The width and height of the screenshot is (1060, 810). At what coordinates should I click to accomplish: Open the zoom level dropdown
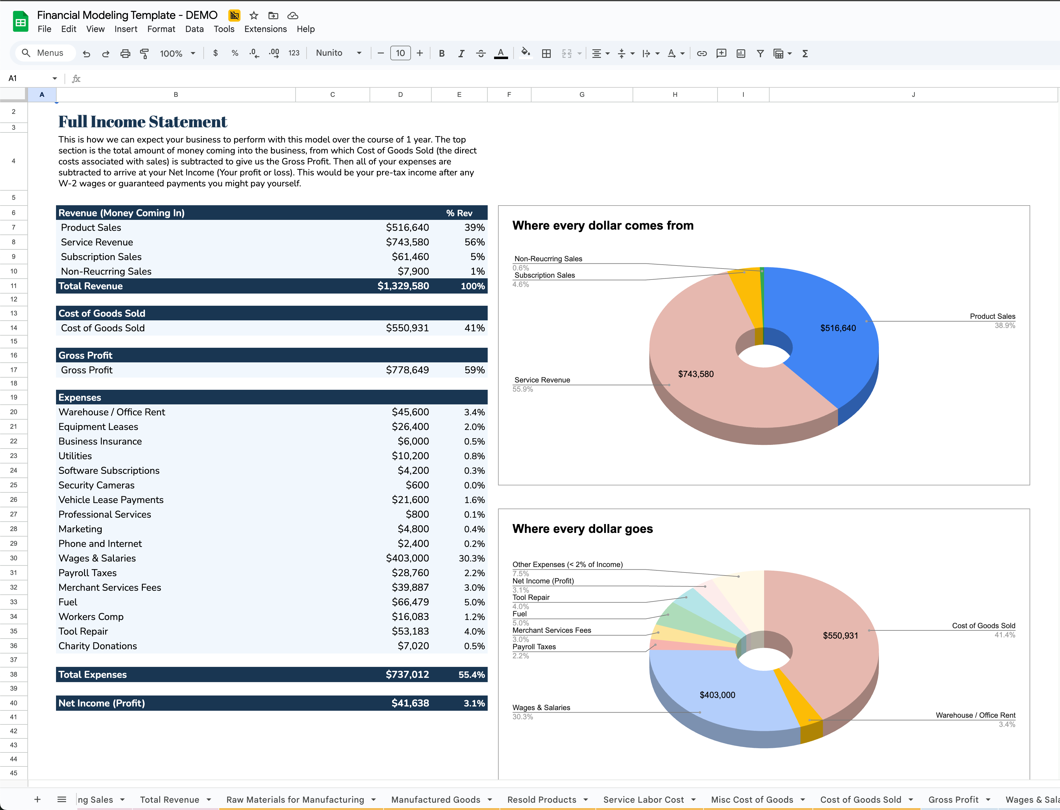pyautogui.click(x=177, y=54)
